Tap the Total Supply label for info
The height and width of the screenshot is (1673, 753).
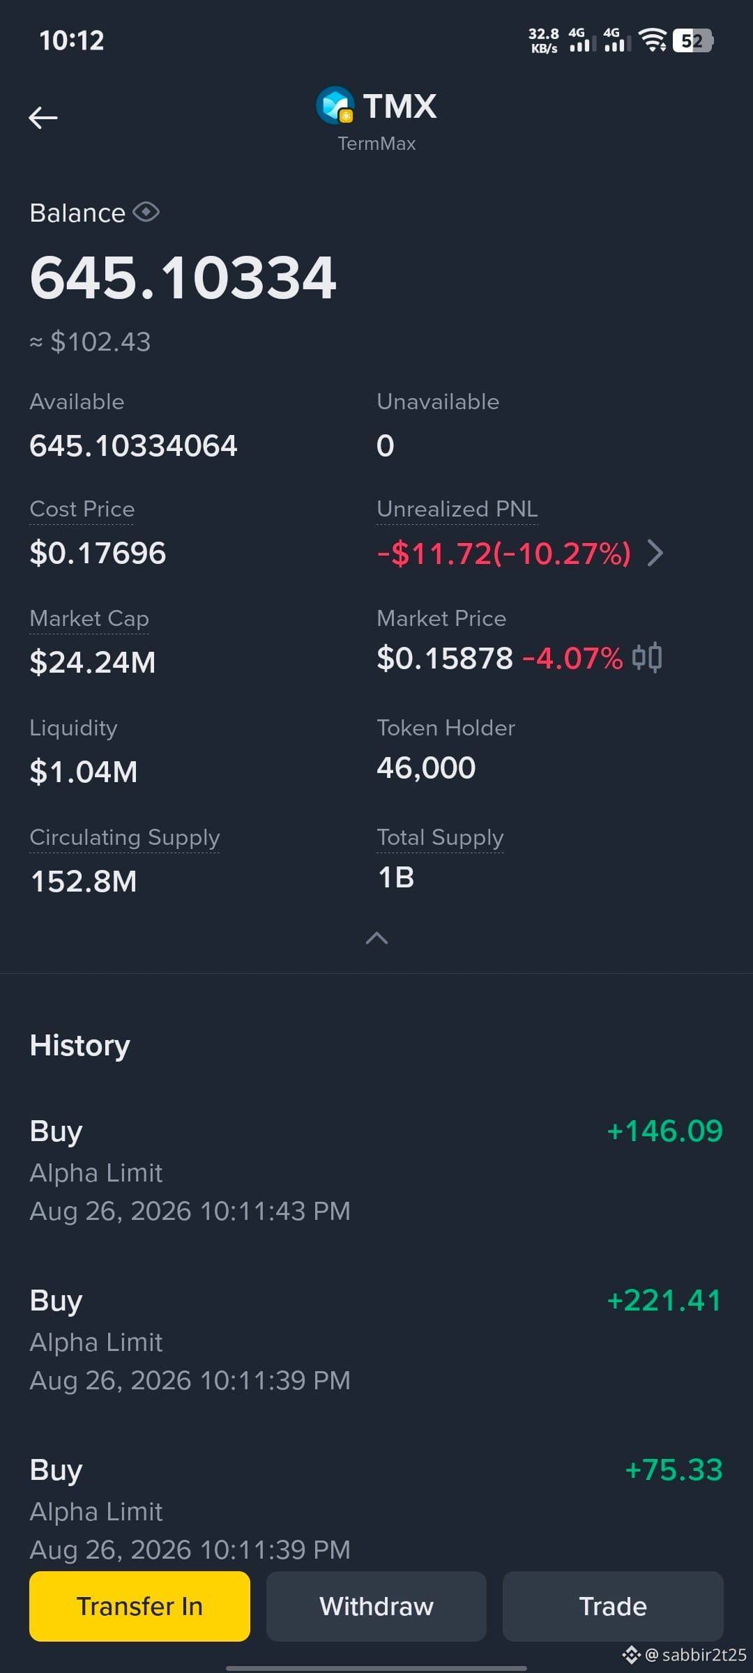(x=440, y=837)
